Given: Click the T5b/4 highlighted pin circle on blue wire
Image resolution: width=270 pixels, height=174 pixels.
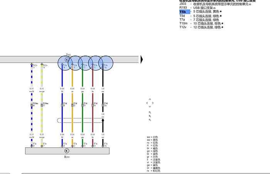Looking at the screenshot, I should click(65, 63).
